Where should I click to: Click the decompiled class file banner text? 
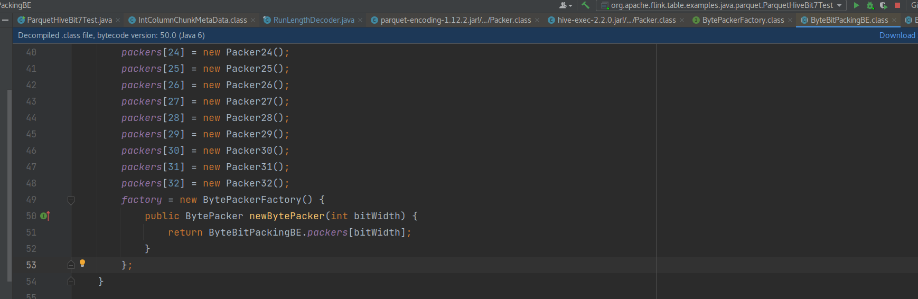(x=111, y=35)
